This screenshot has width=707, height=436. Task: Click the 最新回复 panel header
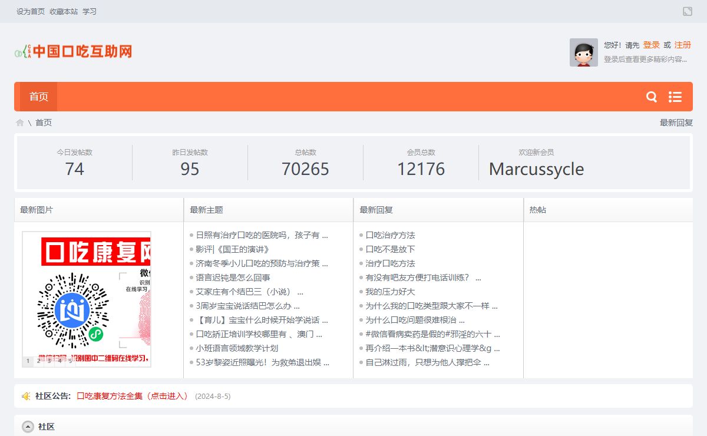(376, 210)
